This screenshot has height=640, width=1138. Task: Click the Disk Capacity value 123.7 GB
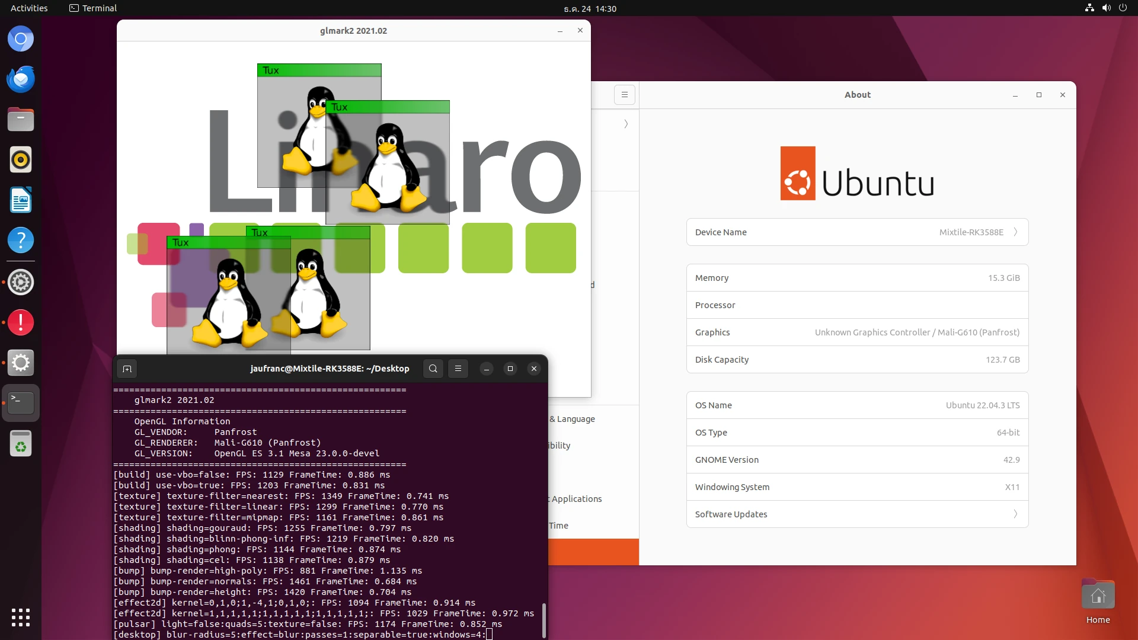coord(1002,360)
